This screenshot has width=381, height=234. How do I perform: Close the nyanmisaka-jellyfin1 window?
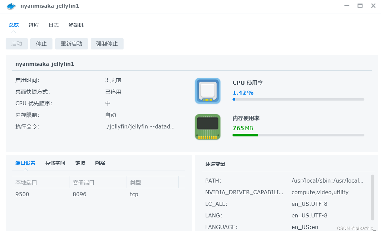(x=373, y=6)
